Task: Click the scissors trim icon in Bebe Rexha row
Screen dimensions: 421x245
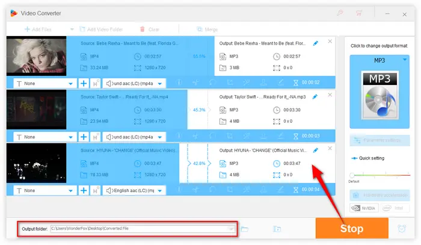Action: 195,82
